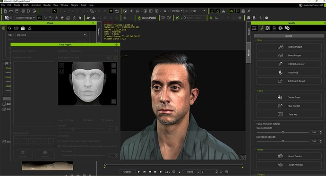326x176 pixels.
Task: Click the Direct Puppet button
Action: (289, 55)
